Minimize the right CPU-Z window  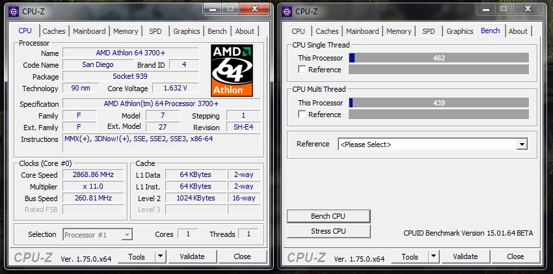click(x=486, y=9)
